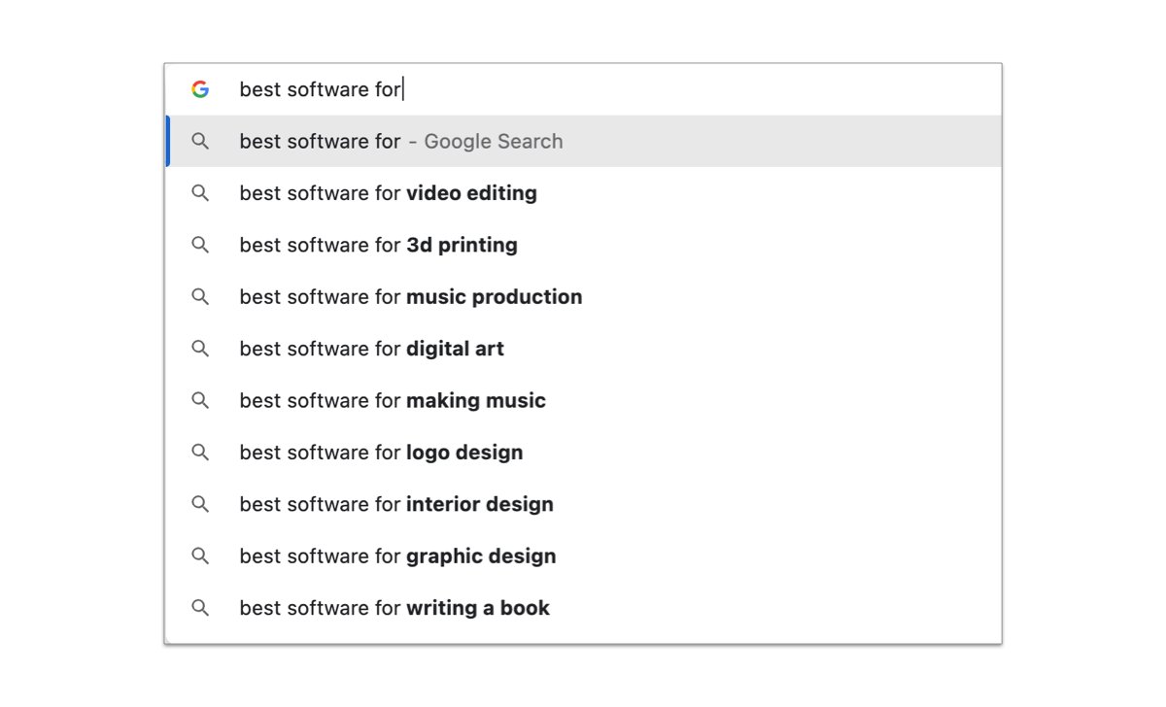This screenshot has width=1166, height=707.
Task: Select 'best software for music production'
Action: pos(410,297)
